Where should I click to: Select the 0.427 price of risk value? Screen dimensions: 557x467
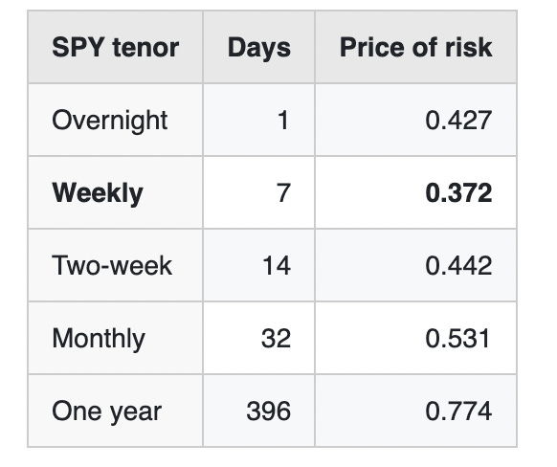click(458, 121)
